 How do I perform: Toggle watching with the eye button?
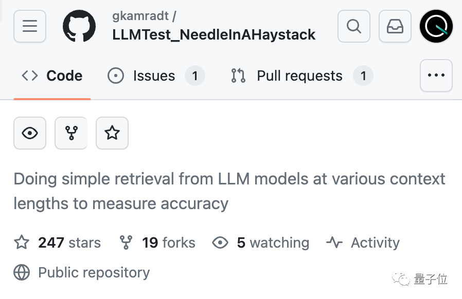pyautogui.click(x=30, y=133)
